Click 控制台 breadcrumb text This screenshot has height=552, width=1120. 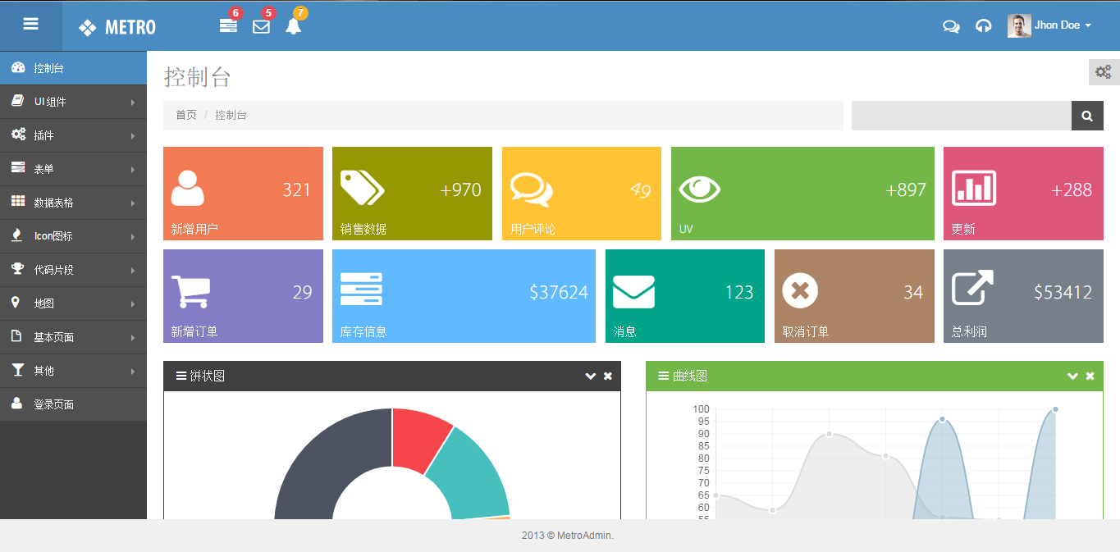point(231,115)
